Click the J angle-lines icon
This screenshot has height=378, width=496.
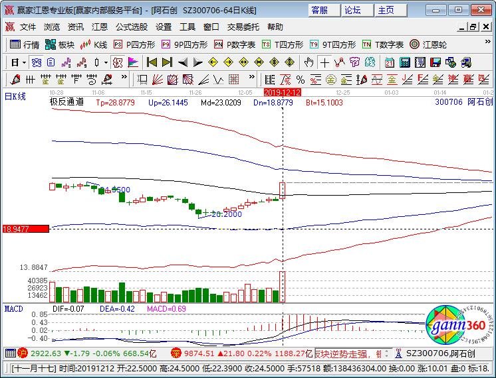[x=408, y=80]
